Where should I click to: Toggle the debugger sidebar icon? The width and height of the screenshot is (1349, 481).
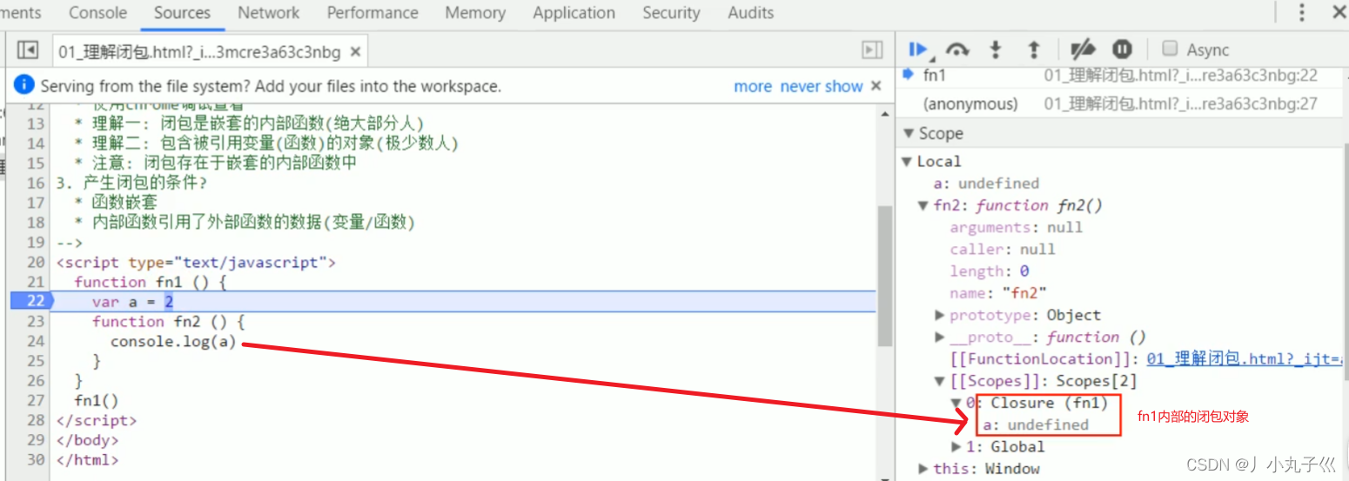point(872,50)
